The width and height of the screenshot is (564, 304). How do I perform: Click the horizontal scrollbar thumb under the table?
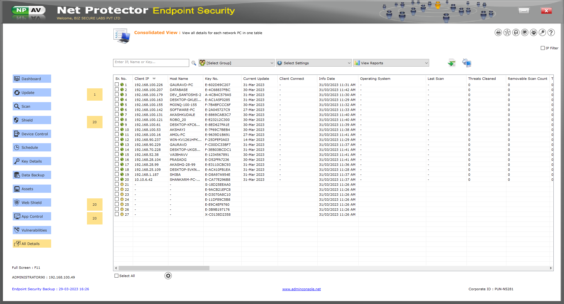(164, 268)
